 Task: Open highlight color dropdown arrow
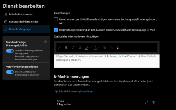pyautogui.click(x=90, y=48)
